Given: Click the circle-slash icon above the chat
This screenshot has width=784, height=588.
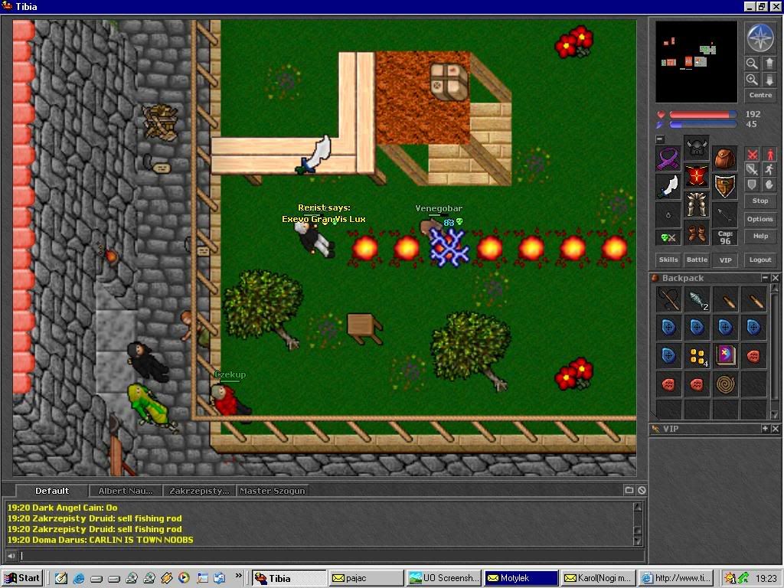Looking at the screenshot, I should tap(642, 491).
